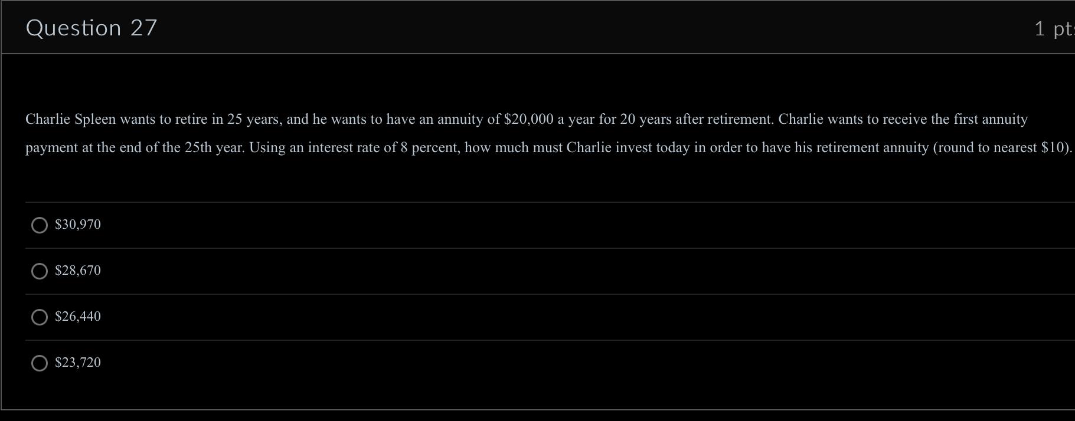The height and width of the screenshot is (421, 1075).
Task: Click the $23,720 label text
Action: tap(77, 363)
